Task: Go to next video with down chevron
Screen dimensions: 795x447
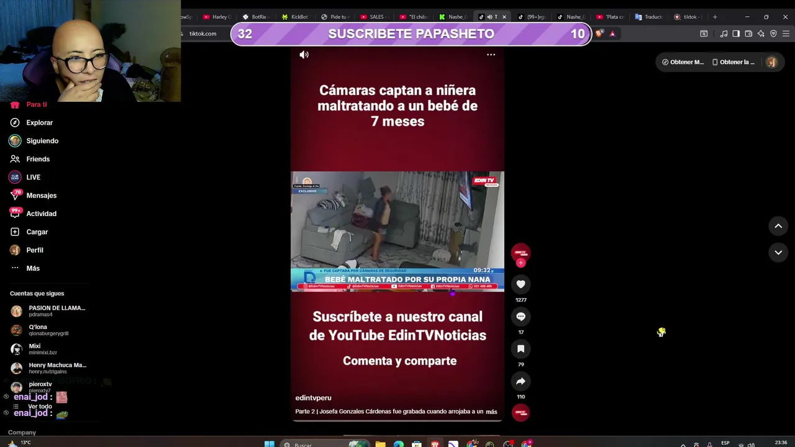Action: 778,252
